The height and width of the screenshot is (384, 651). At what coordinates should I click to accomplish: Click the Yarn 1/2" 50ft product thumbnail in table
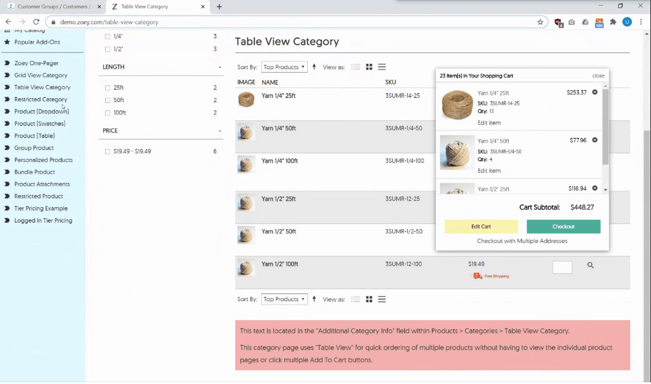(x=246, y=235)
